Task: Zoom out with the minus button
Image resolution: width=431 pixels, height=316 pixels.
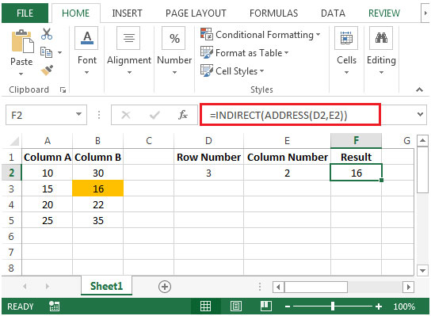Action: (288, 306)
